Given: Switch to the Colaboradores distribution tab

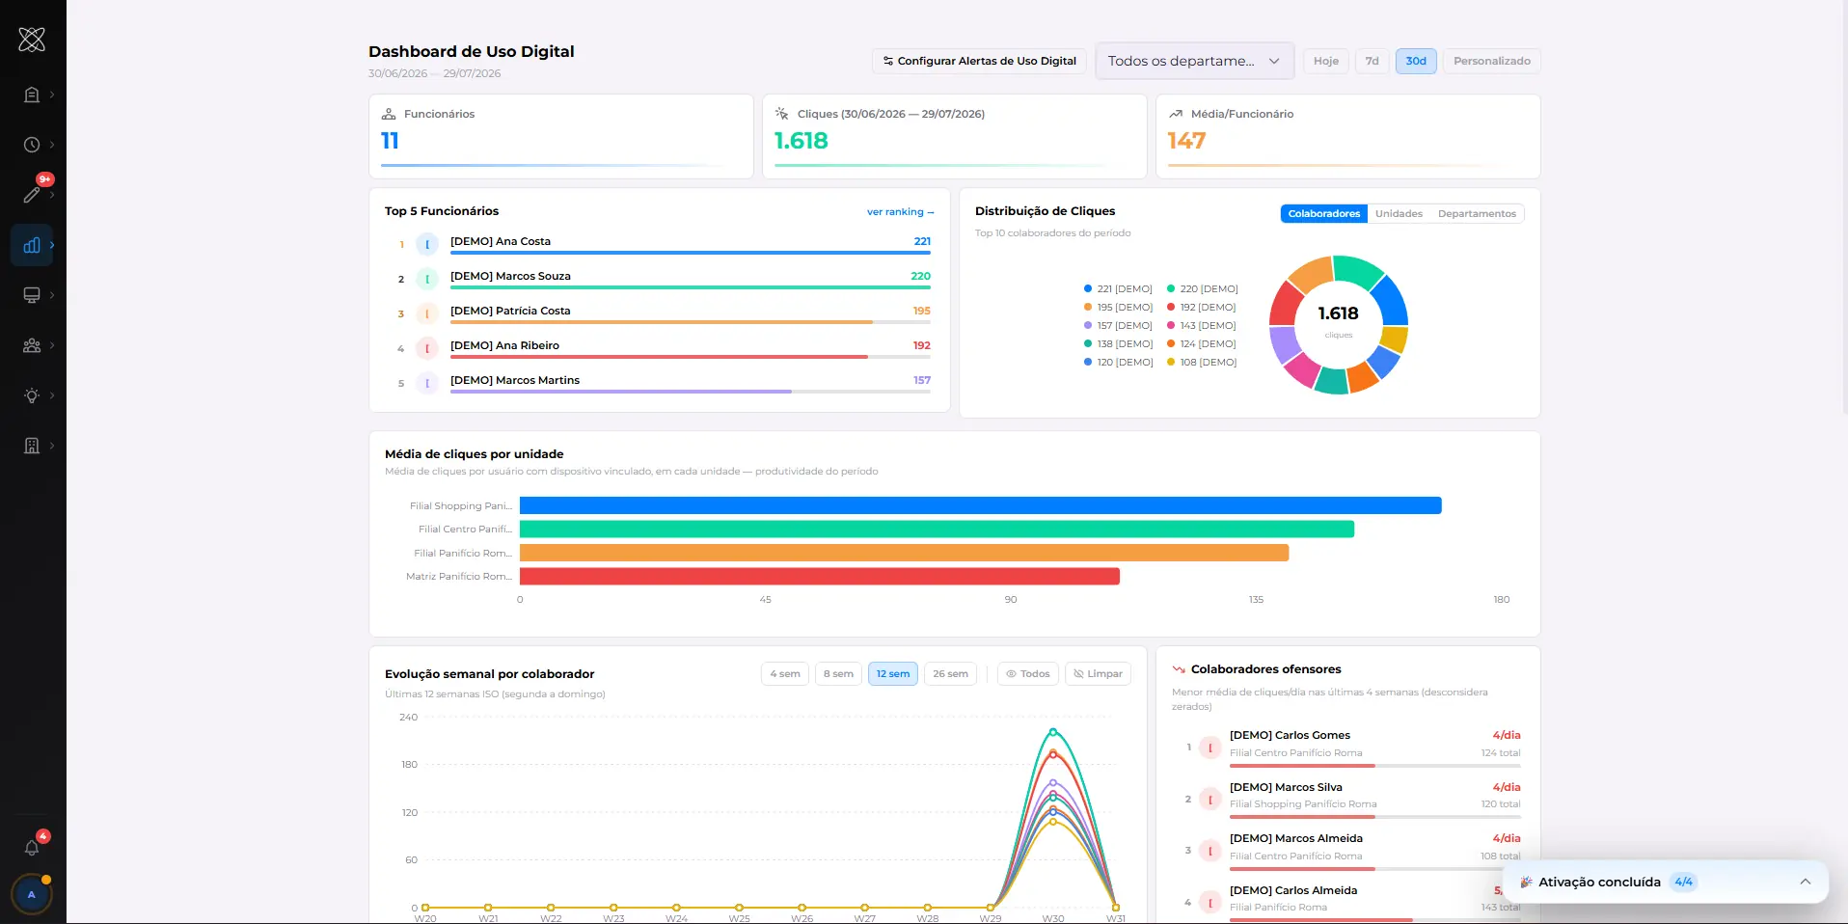Looking at the screenshot, I should point(1324,214).
